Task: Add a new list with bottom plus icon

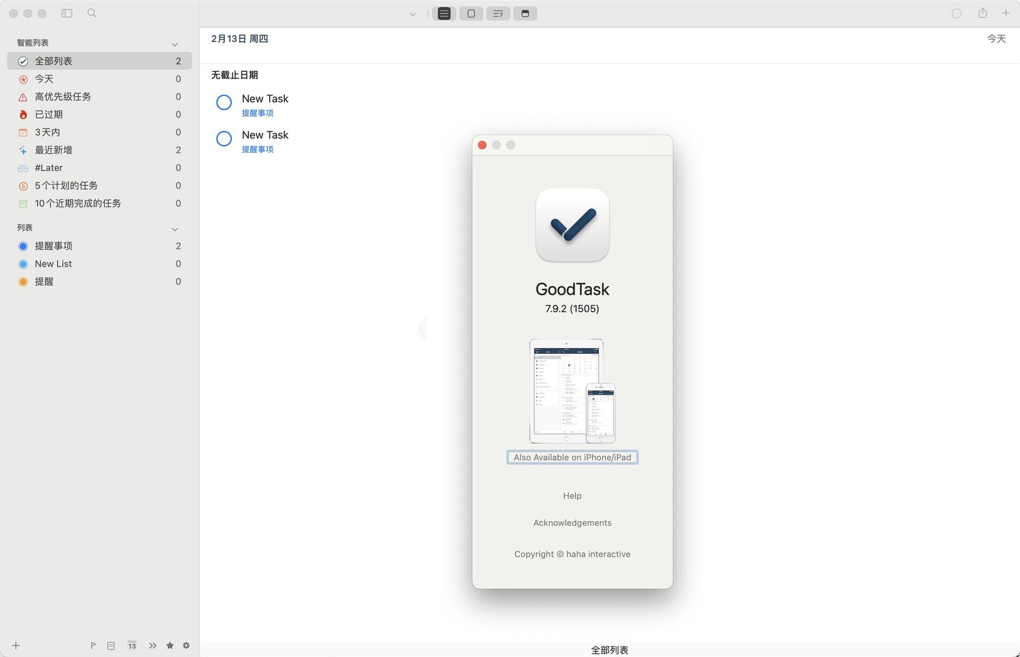Action: tap(16, 645)
